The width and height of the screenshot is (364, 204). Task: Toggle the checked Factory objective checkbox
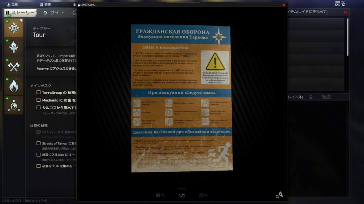coord(38,132)
